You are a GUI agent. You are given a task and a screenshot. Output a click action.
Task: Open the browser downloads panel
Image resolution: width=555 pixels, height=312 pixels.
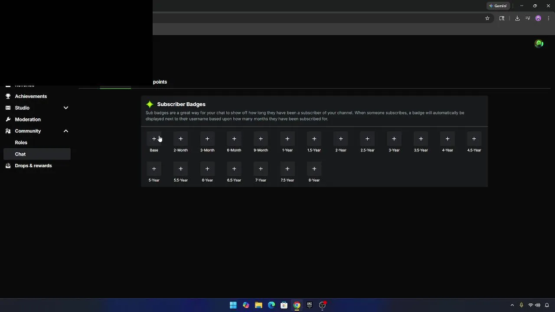(517, 18)
